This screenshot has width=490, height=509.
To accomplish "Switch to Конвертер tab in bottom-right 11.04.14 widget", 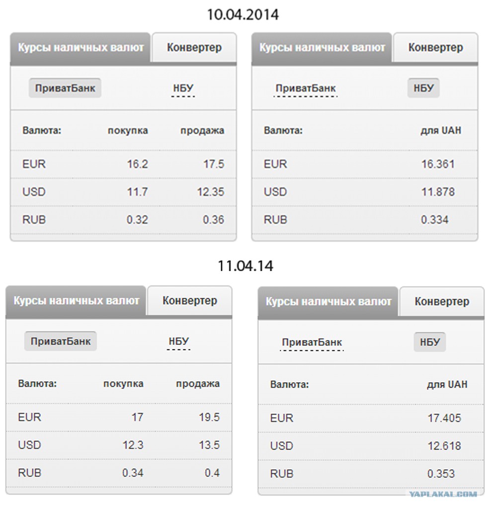I will coord(441,302).
